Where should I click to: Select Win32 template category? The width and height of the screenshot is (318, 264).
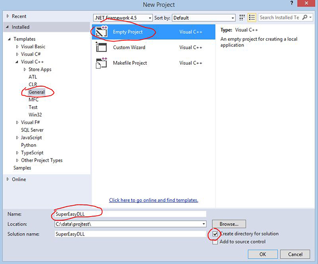[35, 115]
